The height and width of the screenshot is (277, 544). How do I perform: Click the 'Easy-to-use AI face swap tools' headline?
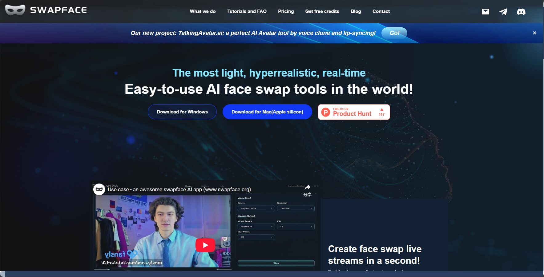coord(269,89)
